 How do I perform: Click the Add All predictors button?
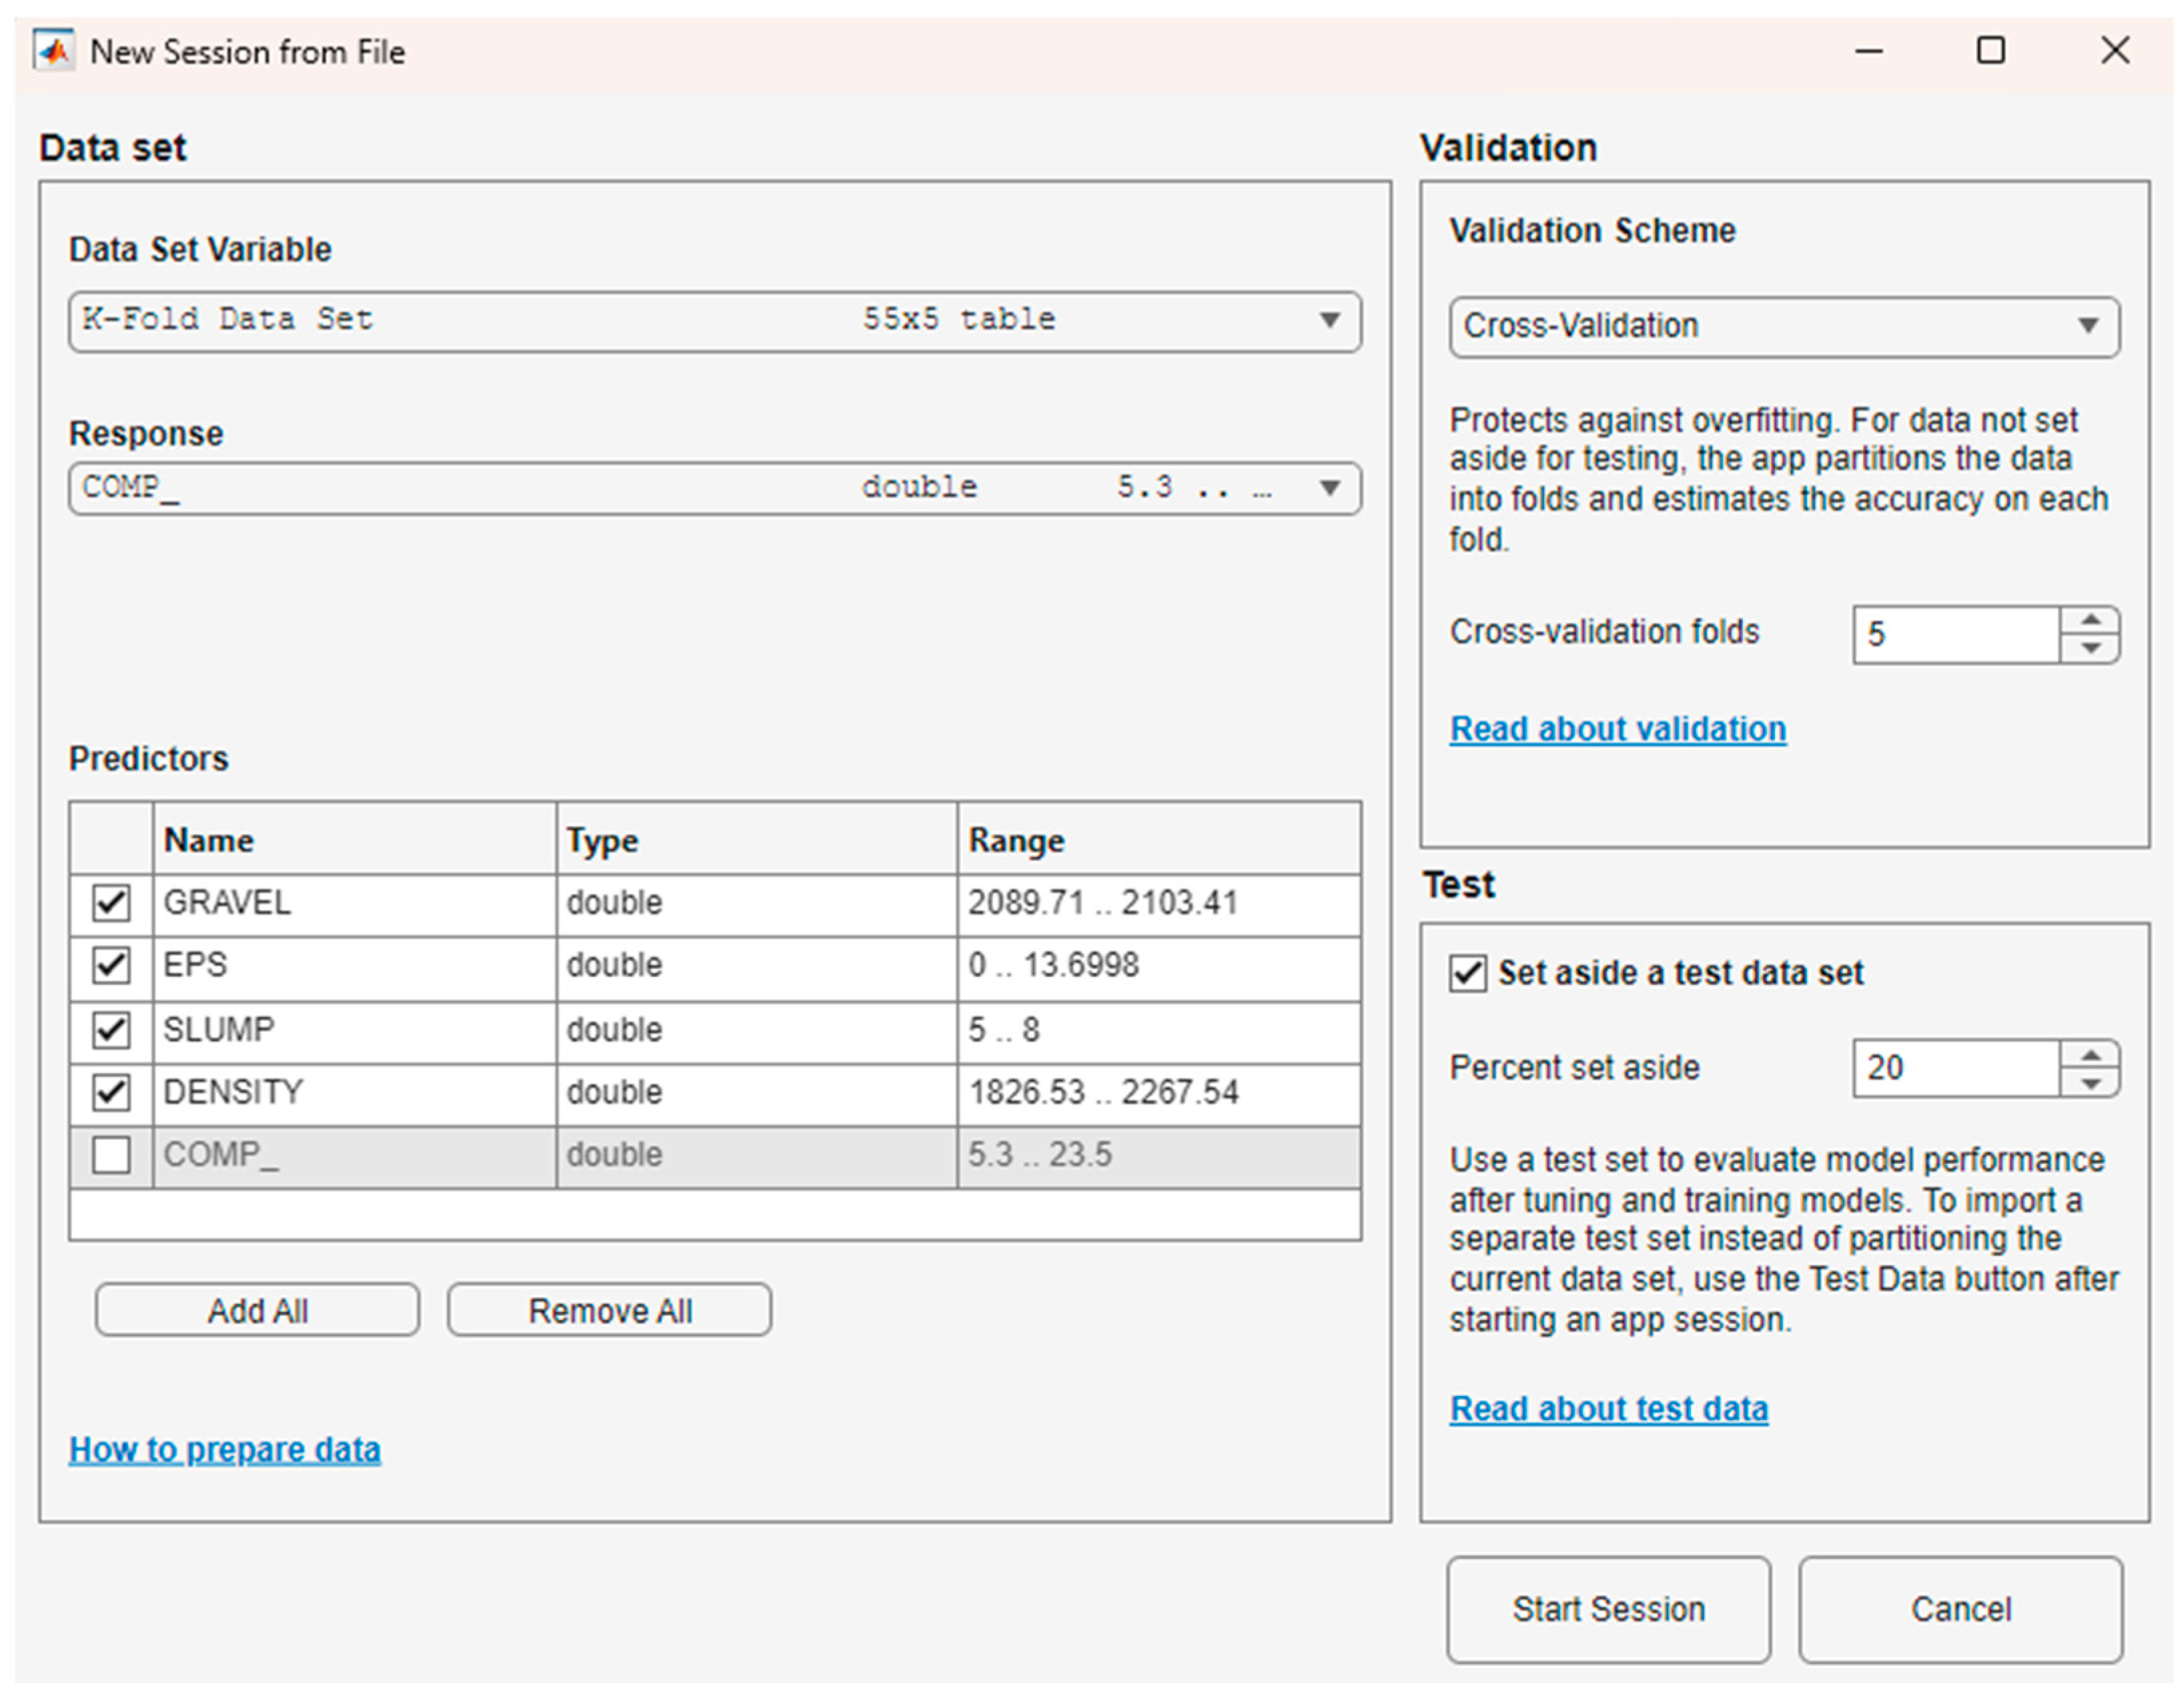point(257,1310)
